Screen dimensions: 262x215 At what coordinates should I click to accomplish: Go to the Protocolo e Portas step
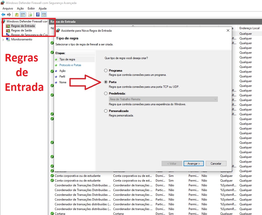coord(70,65)
